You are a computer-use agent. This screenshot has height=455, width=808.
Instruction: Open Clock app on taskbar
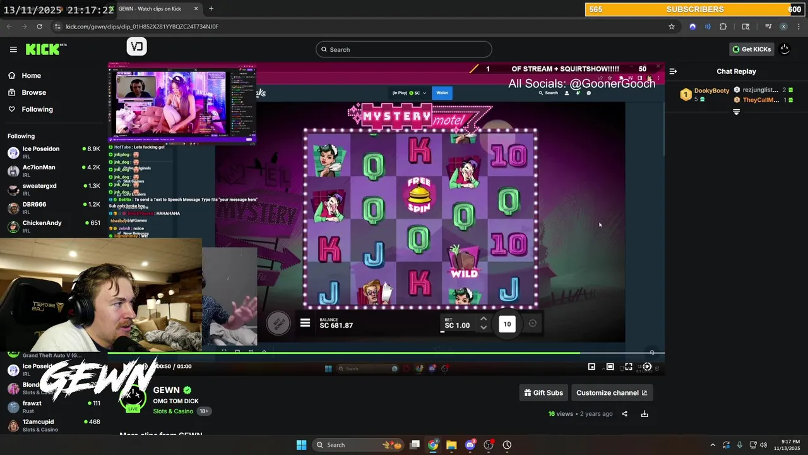click(x=507, y=445)
